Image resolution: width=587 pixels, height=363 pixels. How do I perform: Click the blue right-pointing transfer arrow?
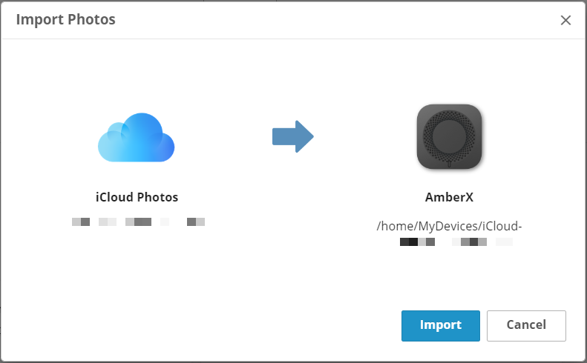292,136
